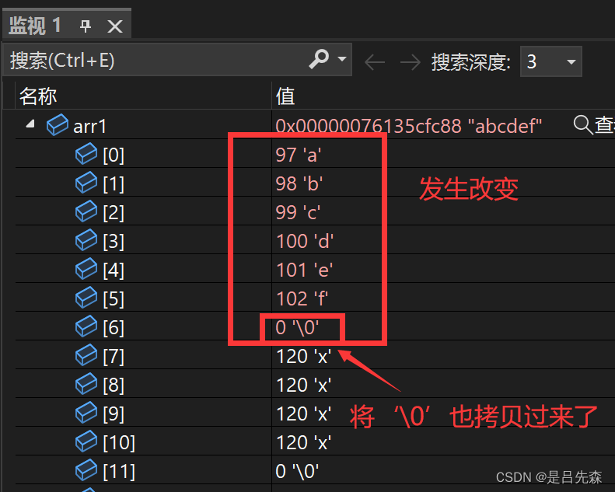The height and width of the screenshot is (492, 615).
Task: Go to previous search result with left arrow
Action: tap(374, 62)
